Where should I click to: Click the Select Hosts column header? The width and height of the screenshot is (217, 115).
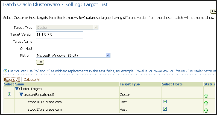point(172,84)
